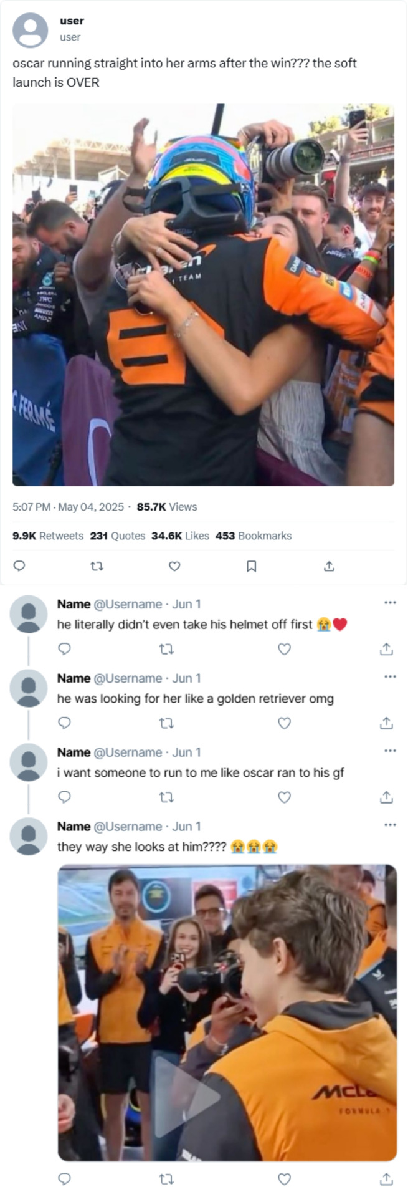Open the main tweet author's avatar
This screenshot has width=408, height=1197.
click(x=31, y=30)
